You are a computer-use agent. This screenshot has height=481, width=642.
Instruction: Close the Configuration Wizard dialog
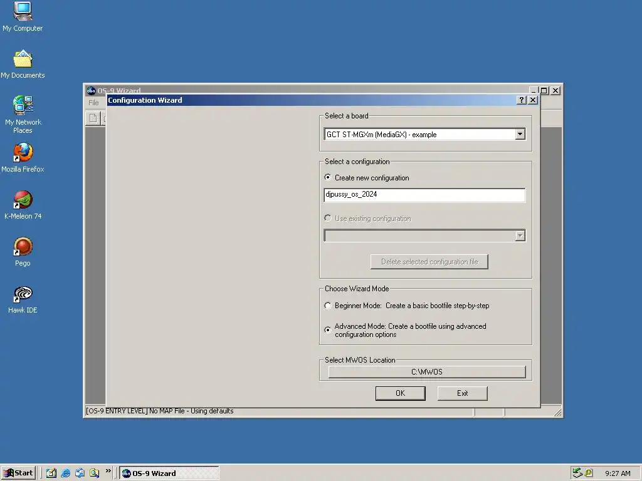point(533,100)
